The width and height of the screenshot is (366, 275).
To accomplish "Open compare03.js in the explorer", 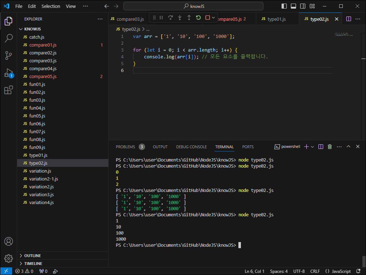I will click(x=43, y=61).
